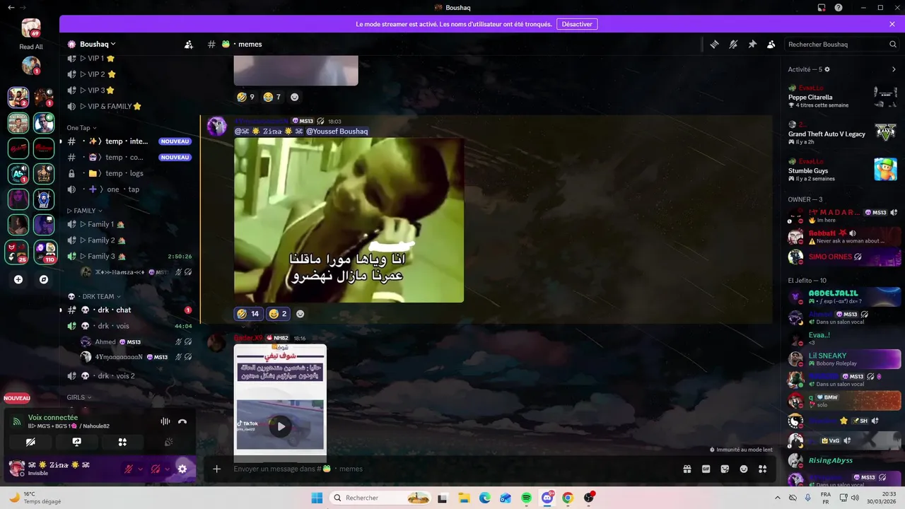
Task: Dismiss the streamer mode banner
Action: point(892,24)
